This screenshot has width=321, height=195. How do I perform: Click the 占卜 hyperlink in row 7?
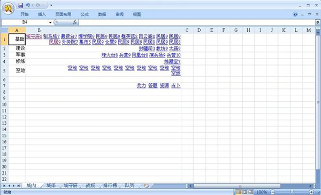175,85
